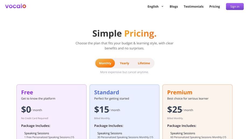
Task: Open Testimonials in the navigation
Action: (194, 6)
